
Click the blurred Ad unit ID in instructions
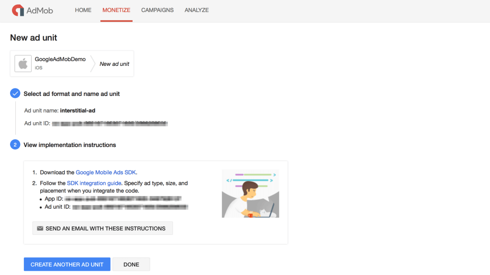(x=130, y=207)
